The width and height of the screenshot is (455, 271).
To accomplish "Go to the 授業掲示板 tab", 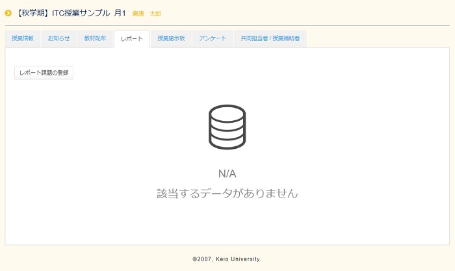I will [x=171, y=39].
